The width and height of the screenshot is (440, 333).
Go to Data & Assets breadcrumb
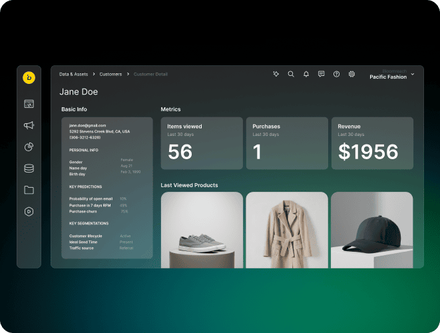73,74
